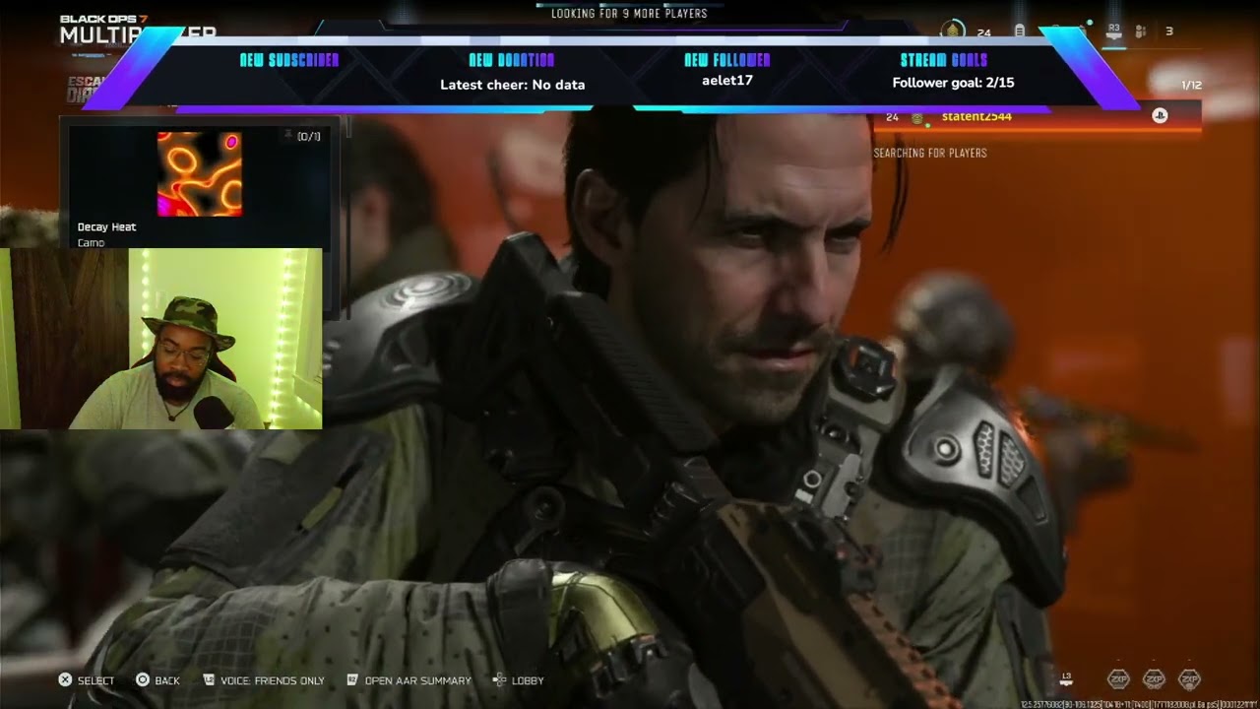The image size is (1260, 709).
Task: Toggle VOICE: FRIENDS ONLY setting
Action: coord(273,680)
